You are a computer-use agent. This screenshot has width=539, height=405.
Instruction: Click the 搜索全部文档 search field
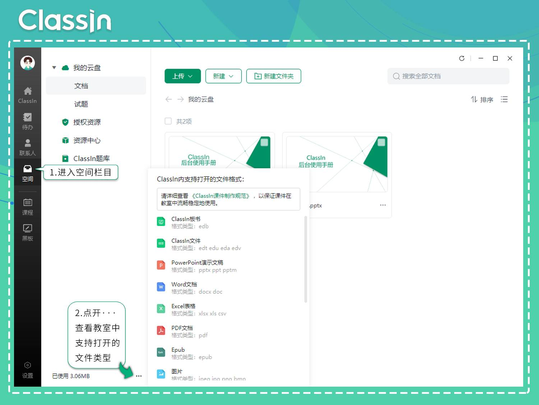coord(448,76)
